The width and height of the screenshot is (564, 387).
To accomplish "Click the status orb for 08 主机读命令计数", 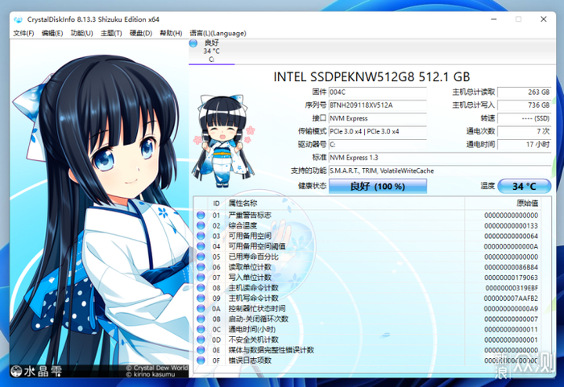I will coord(201,287).
